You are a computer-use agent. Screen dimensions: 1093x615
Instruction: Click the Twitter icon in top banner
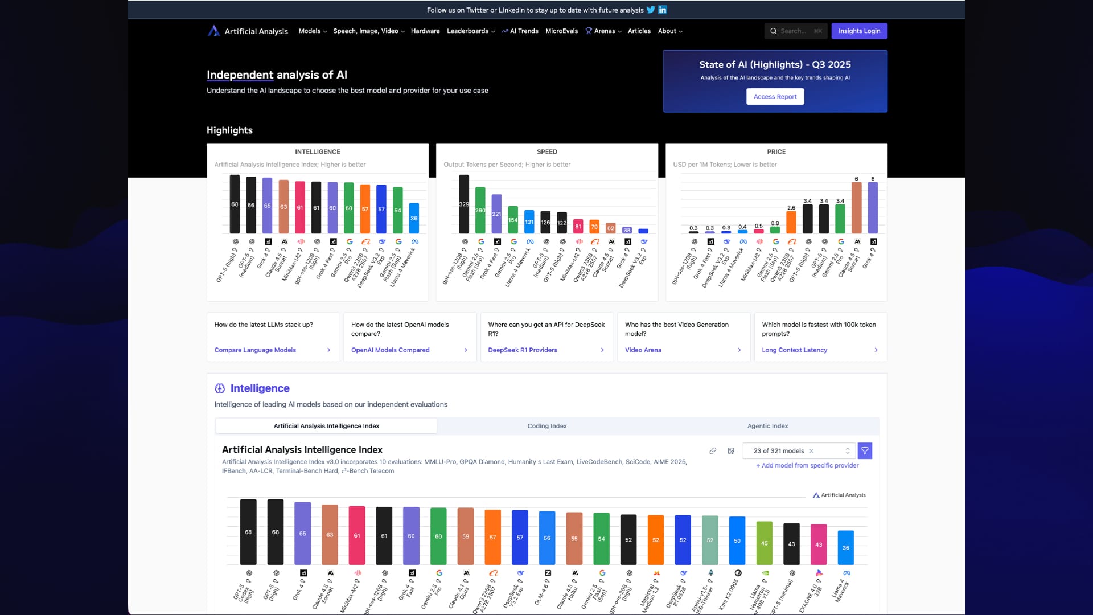pos(651,10)
